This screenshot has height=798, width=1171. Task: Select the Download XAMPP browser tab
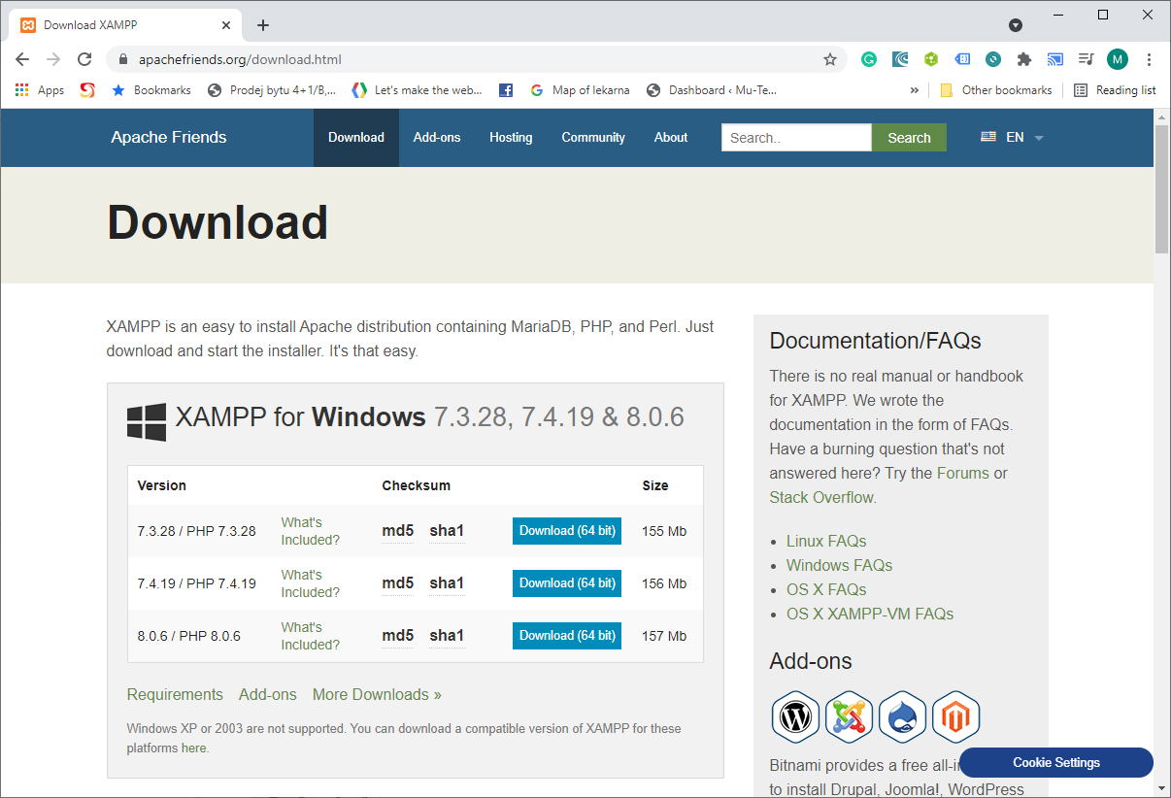coord(126,25)
